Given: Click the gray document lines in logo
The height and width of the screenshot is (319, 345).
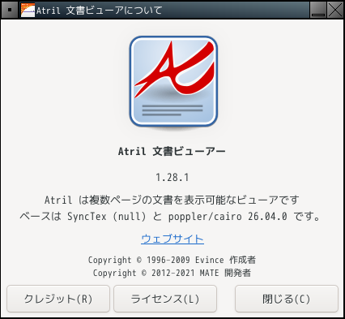Looking at the screenshot, I should tap(172, 110).
